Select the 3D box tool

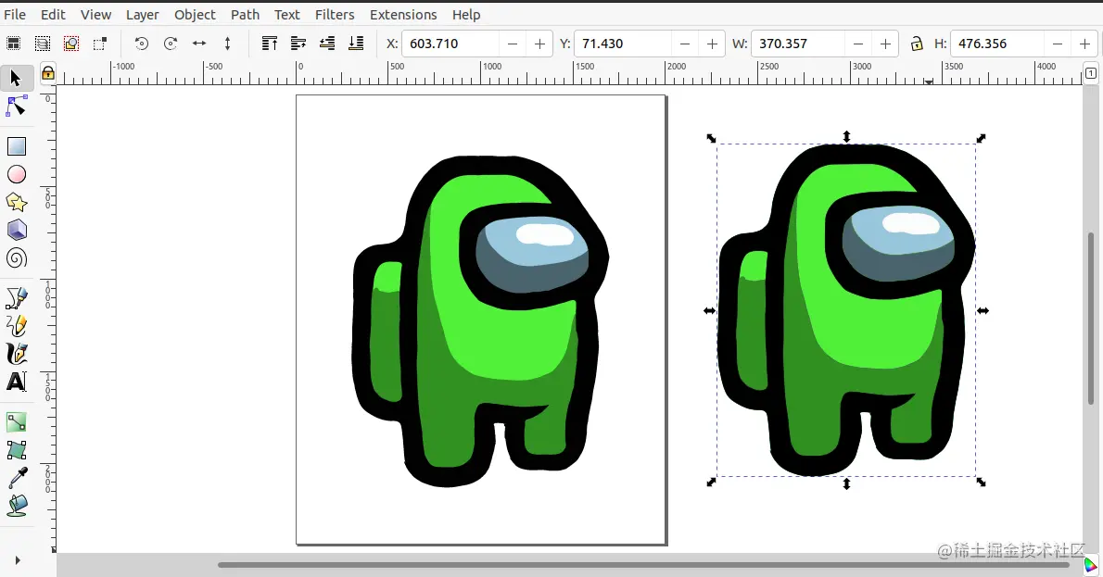point(16,230)
